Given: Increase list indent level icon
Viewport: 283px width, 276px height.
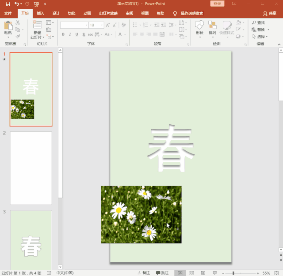Looking at the screenshot, I should point(164,25).
